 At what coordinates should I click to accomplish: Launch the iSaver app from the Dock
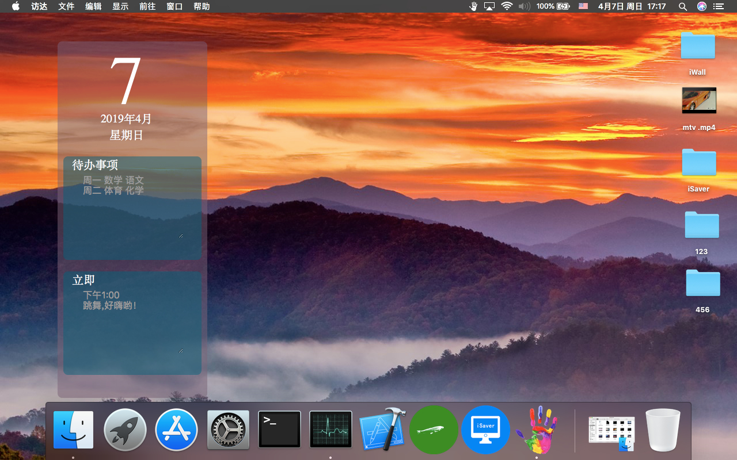pyautogui.click(x=485, y=430)
